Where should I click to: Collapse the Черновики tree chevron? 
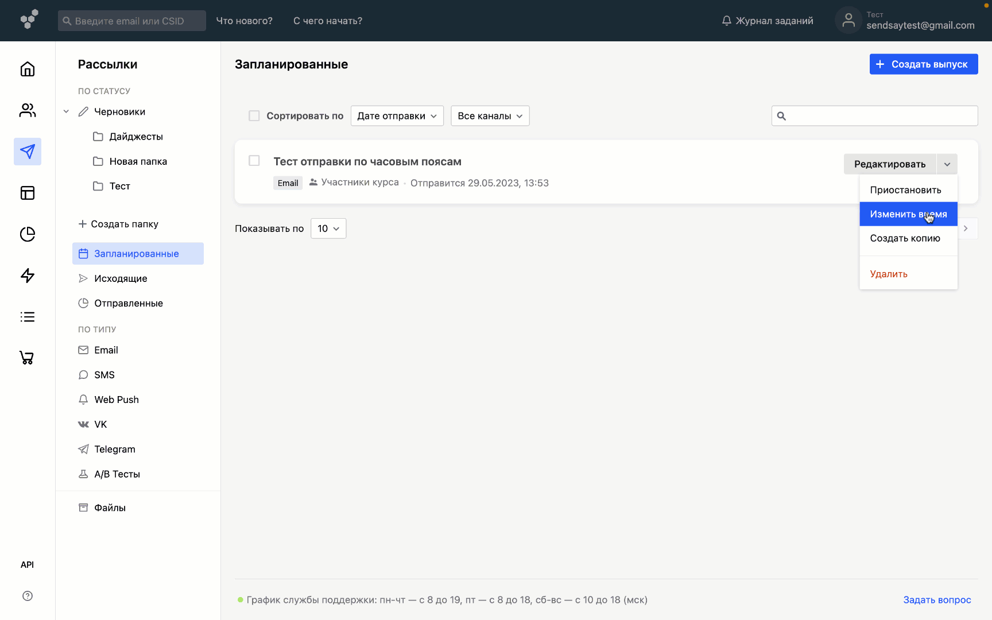click(66, 112)
